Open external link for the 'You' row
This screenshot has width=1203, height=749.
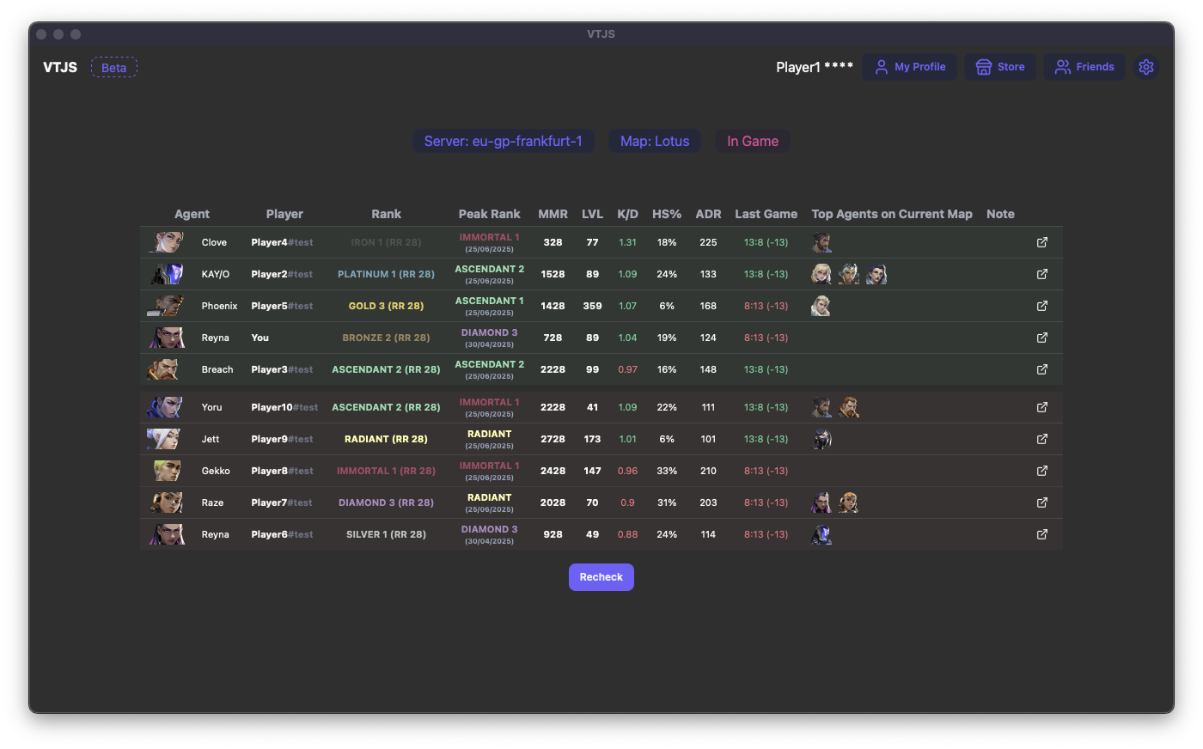click(x=1042, y=338)
